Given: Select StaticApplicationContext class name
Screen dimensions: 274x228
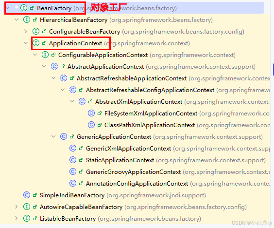Looking at the screenshot, I should (120, 160).
